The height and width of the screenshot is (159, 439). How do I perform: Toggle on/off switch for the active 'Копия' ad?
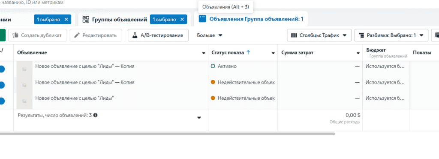point(2,69)
